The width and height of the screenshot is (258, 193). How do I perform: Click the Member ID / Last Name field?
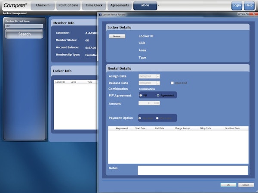coord(24,26)
